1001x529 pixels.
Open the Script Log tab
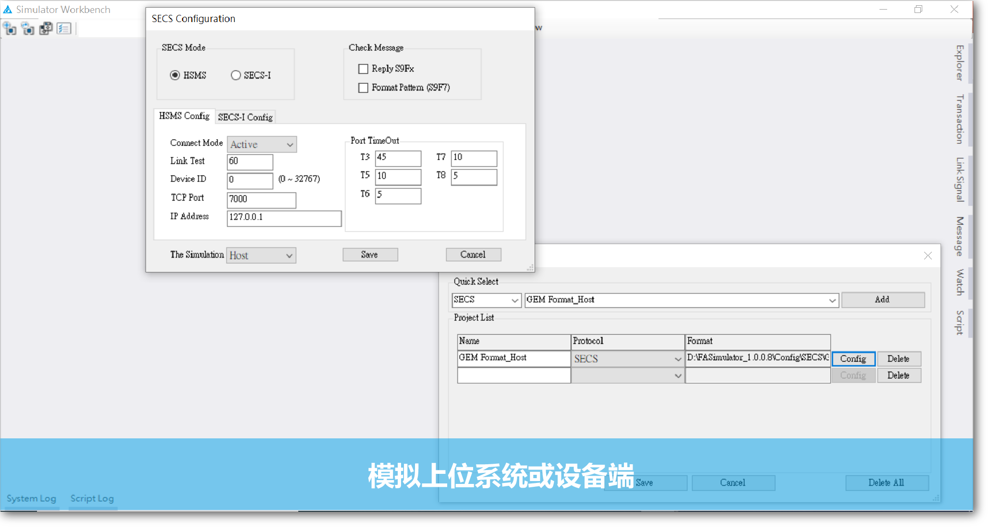pyautogui.click(x=92, y=498)
